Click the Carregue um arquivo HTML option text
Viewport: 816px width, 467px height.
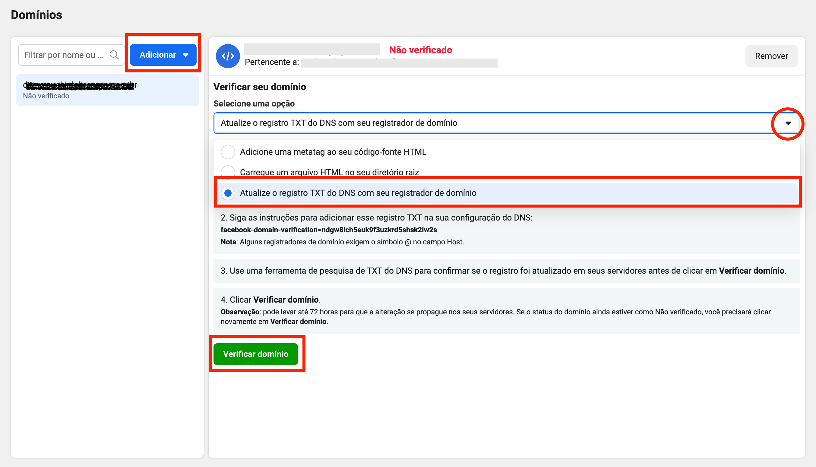click(x=329, y=172)
